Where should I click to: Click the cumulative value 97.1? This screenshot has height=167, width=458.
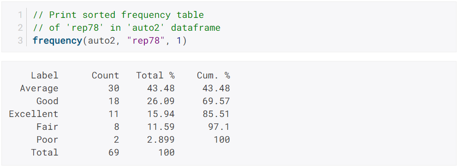click(x=219, y=127)
